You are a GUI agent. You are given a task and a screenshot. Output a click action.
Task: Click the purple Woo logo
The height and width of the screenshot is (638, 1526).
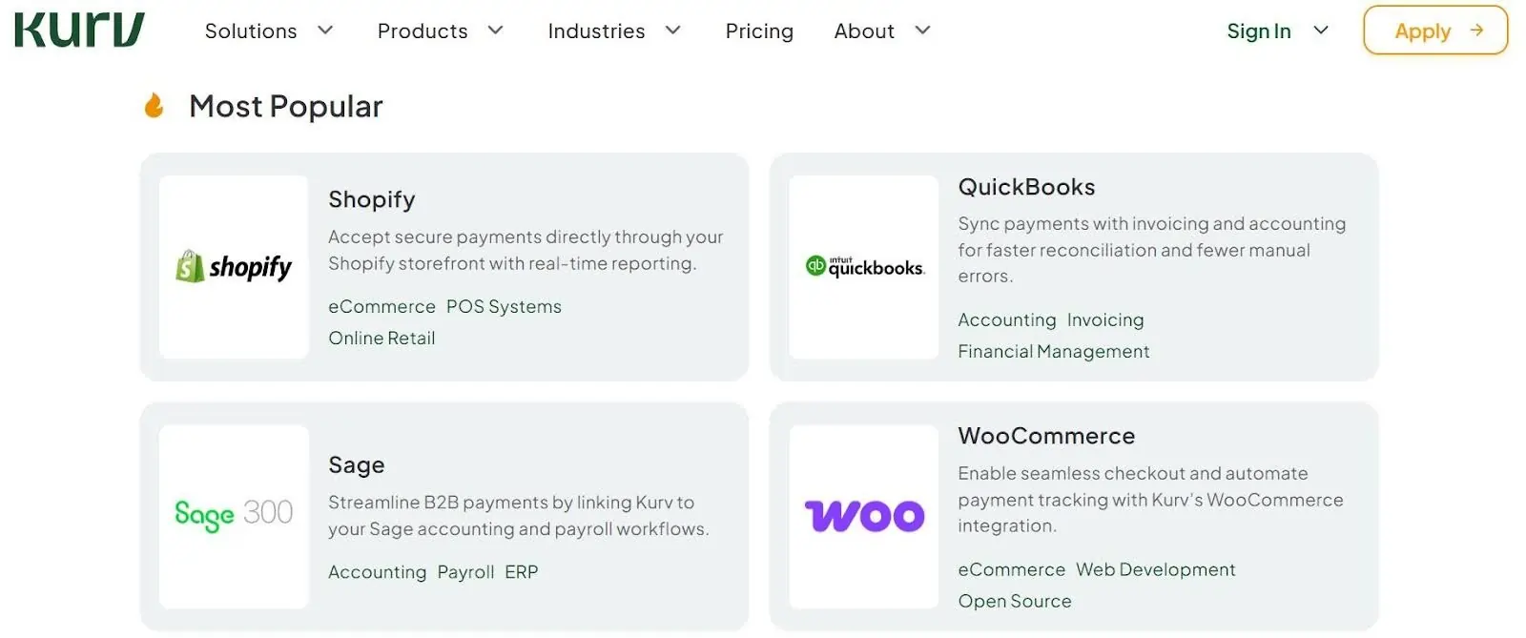(863, 515)
